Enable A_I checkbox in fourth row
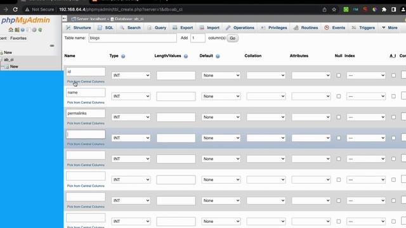The height and width of the screenshot is (228, 406). (393, 138)
